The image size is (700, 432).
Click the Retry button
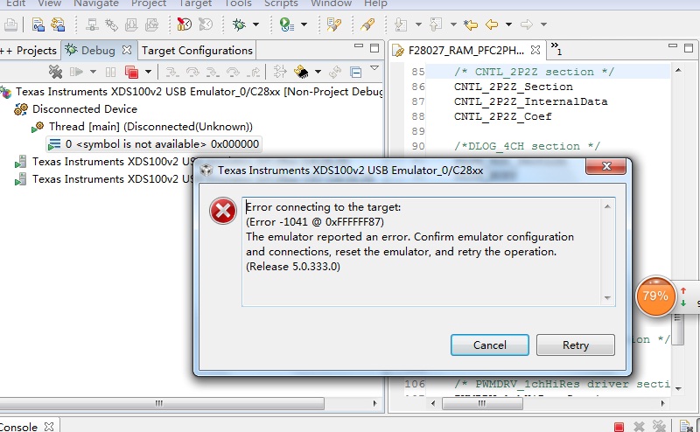pos(576,345)
